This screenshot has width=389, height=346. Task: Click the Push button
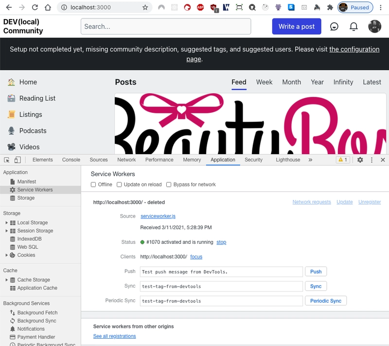click(316, 272)
